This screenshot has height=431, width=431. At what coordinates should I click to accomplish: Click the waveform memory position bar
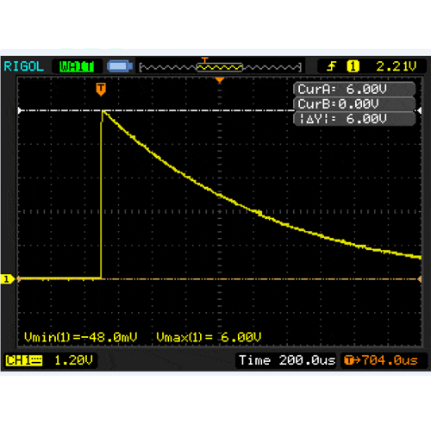point(221,67)
